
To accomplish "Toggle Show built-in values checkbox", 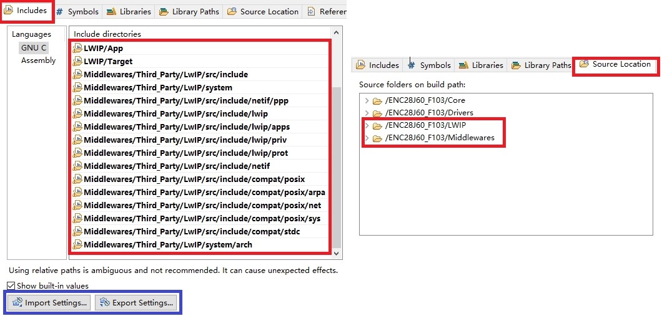I will [11, 285].
